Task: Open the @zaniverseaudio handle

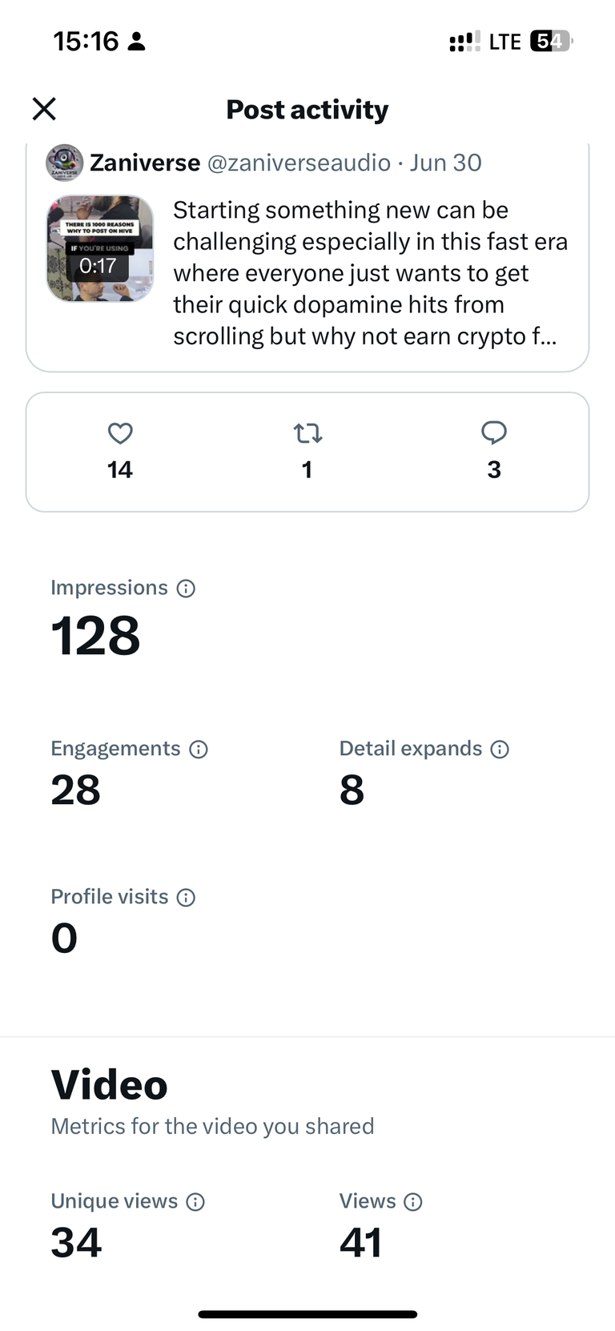Action: pyautogui.click(x=299, y=163)
